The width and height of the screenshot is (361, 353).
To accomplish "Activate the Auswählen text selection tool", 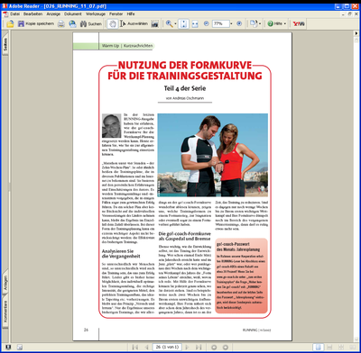I will click(134, 23).
